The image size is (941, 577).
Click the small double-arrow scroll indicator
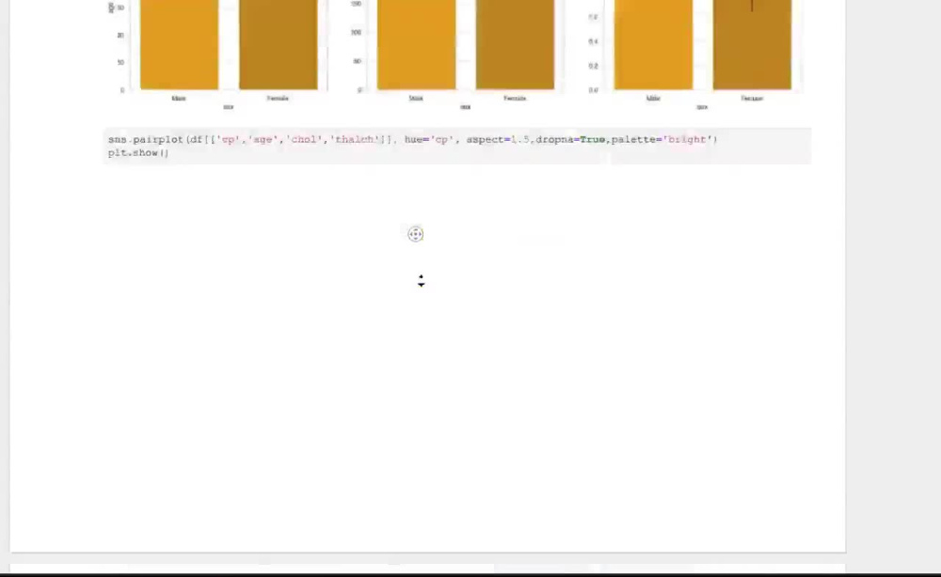(x=421, y=281)
